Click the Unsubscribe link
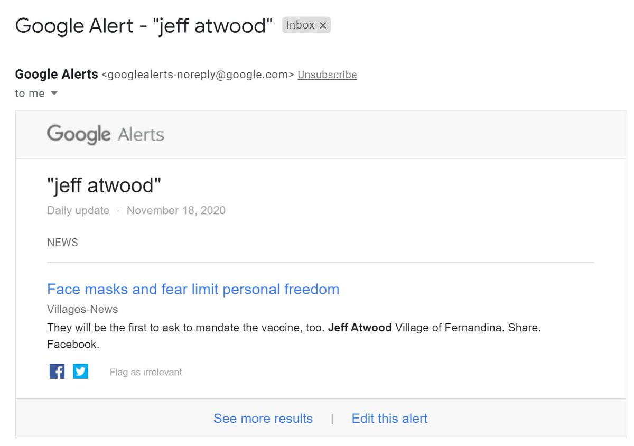634x446 pixels. click(x=327, y=75)
